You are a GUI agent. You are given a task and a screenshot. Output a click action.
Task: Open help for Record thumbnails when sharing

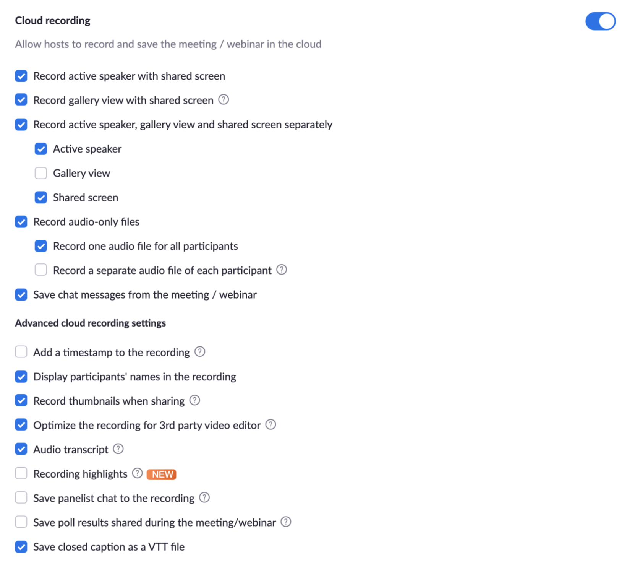tap(195, 400)
